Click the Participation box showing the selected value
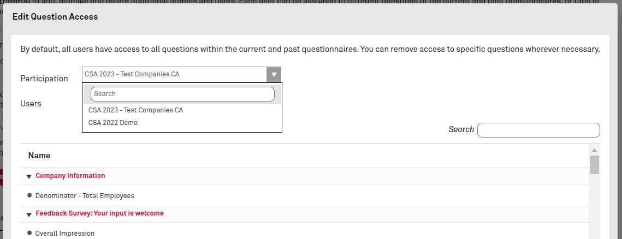 click(174, 74)
